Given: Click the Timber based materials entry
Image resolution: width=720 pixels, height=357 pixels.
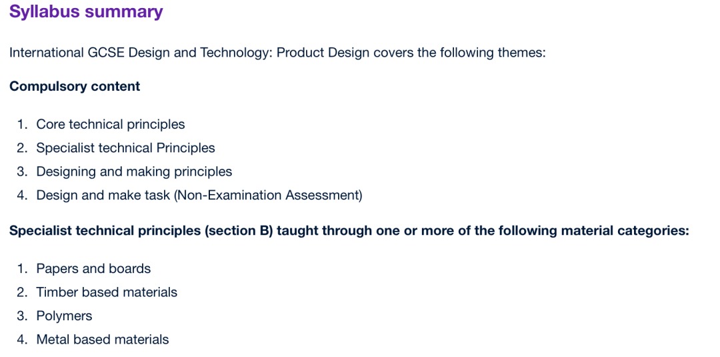Looking at the screenshot, I should point(107,292).
